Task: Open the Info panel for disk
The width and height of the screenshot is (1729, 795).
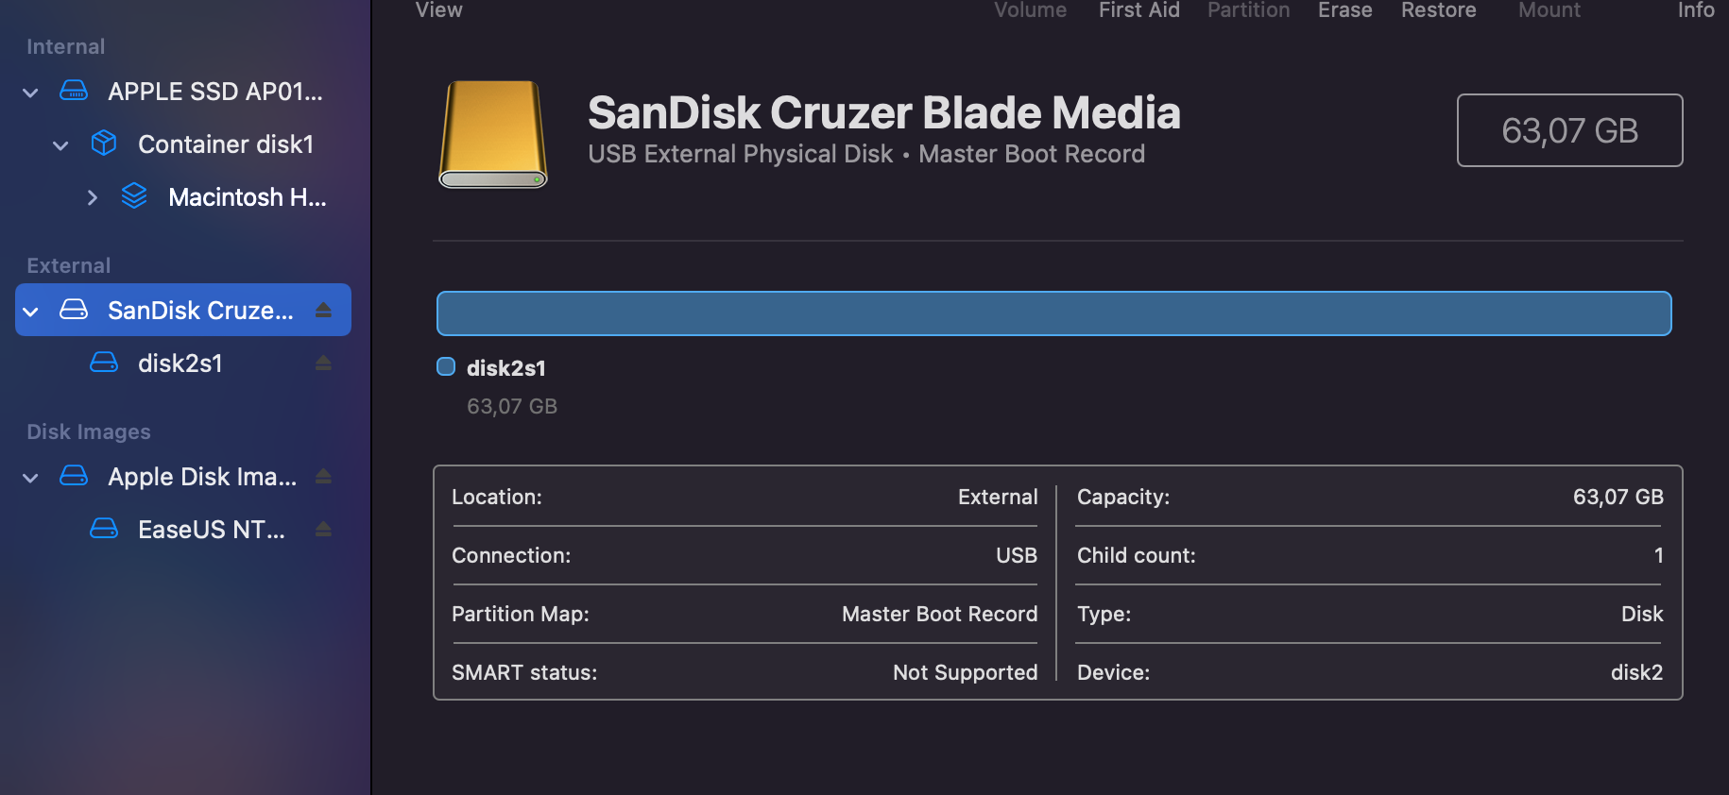Action: pos(1695,10)
